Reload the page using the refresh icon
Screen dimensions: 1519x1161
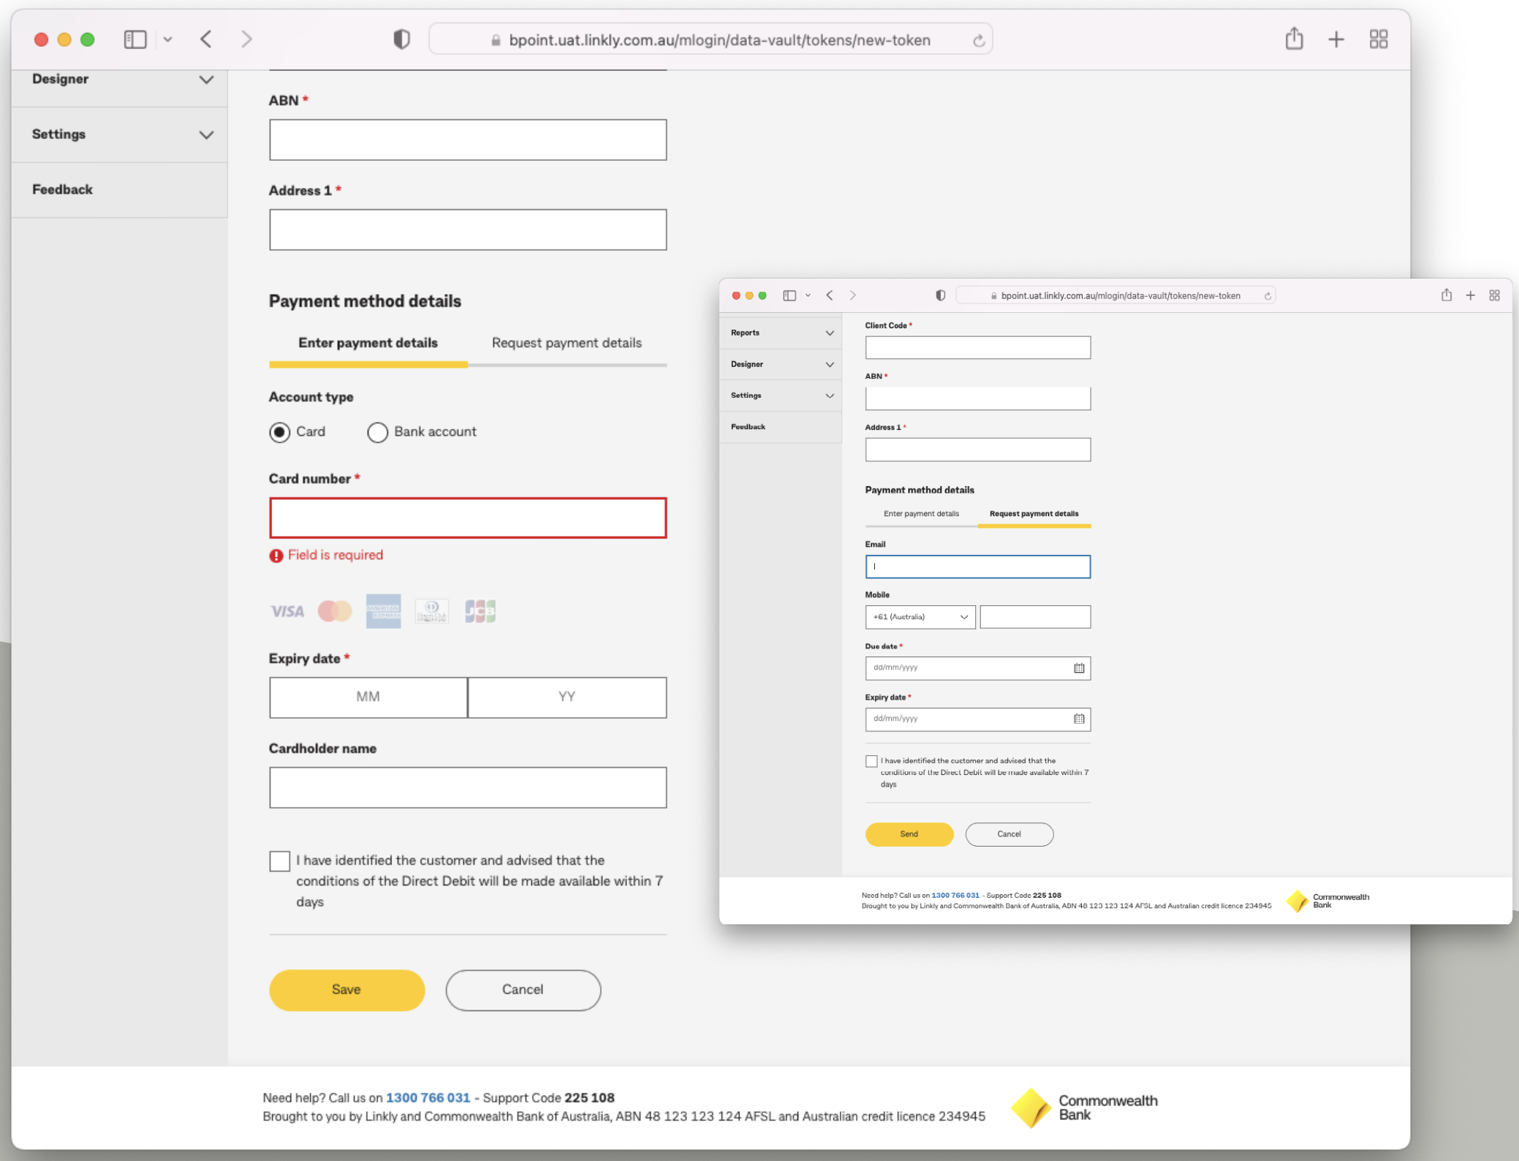[979, 39]
